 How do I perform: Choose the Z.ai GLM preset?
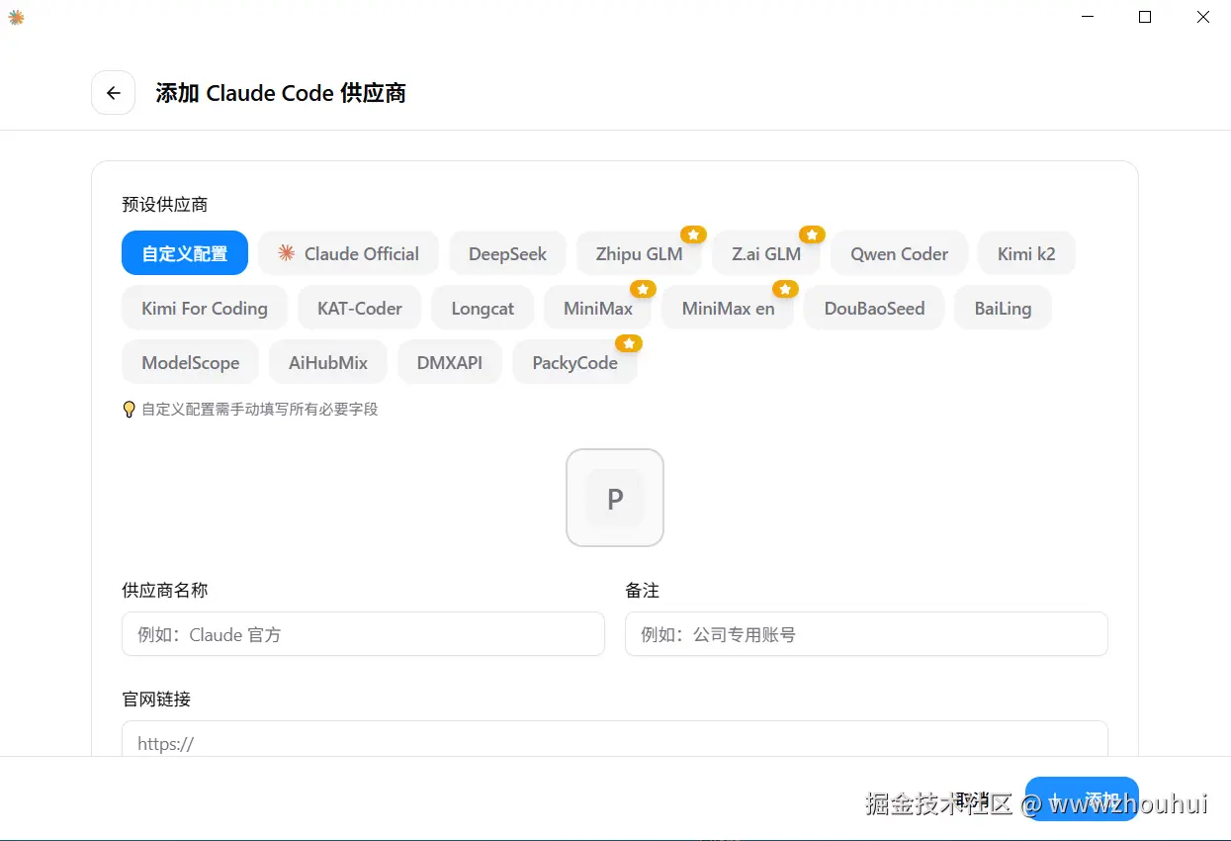[766, 253]
